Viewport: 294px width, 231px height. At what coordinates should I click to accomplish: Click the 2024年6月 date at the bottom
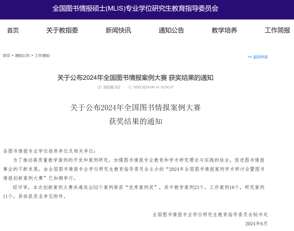coord(256,224)
